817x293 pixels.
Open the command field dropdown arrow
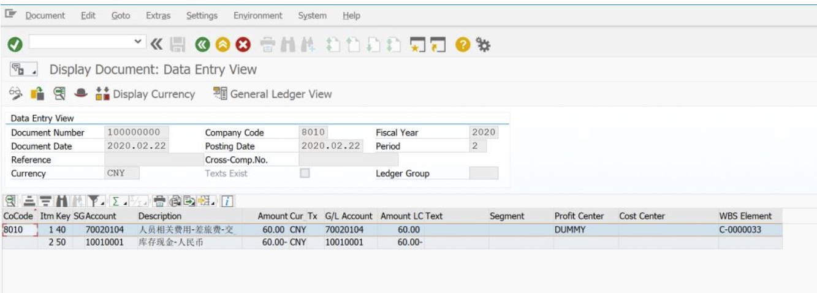pos(139,42)
